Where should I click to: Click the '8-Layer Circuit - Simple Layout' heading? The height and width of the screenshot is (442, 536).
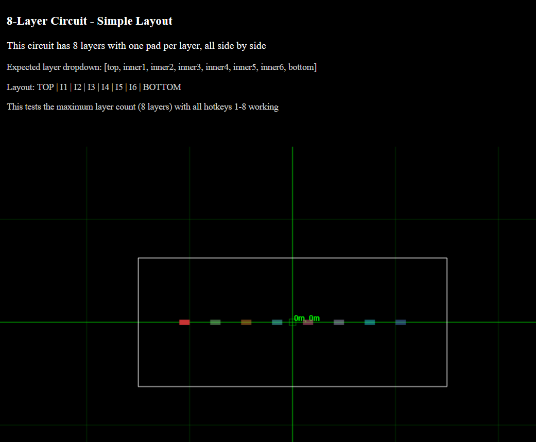pos(90,21)
